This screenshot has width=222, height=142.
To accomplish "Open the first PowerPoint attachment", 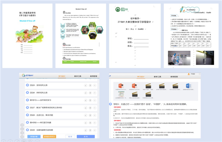I will (121, 86).
